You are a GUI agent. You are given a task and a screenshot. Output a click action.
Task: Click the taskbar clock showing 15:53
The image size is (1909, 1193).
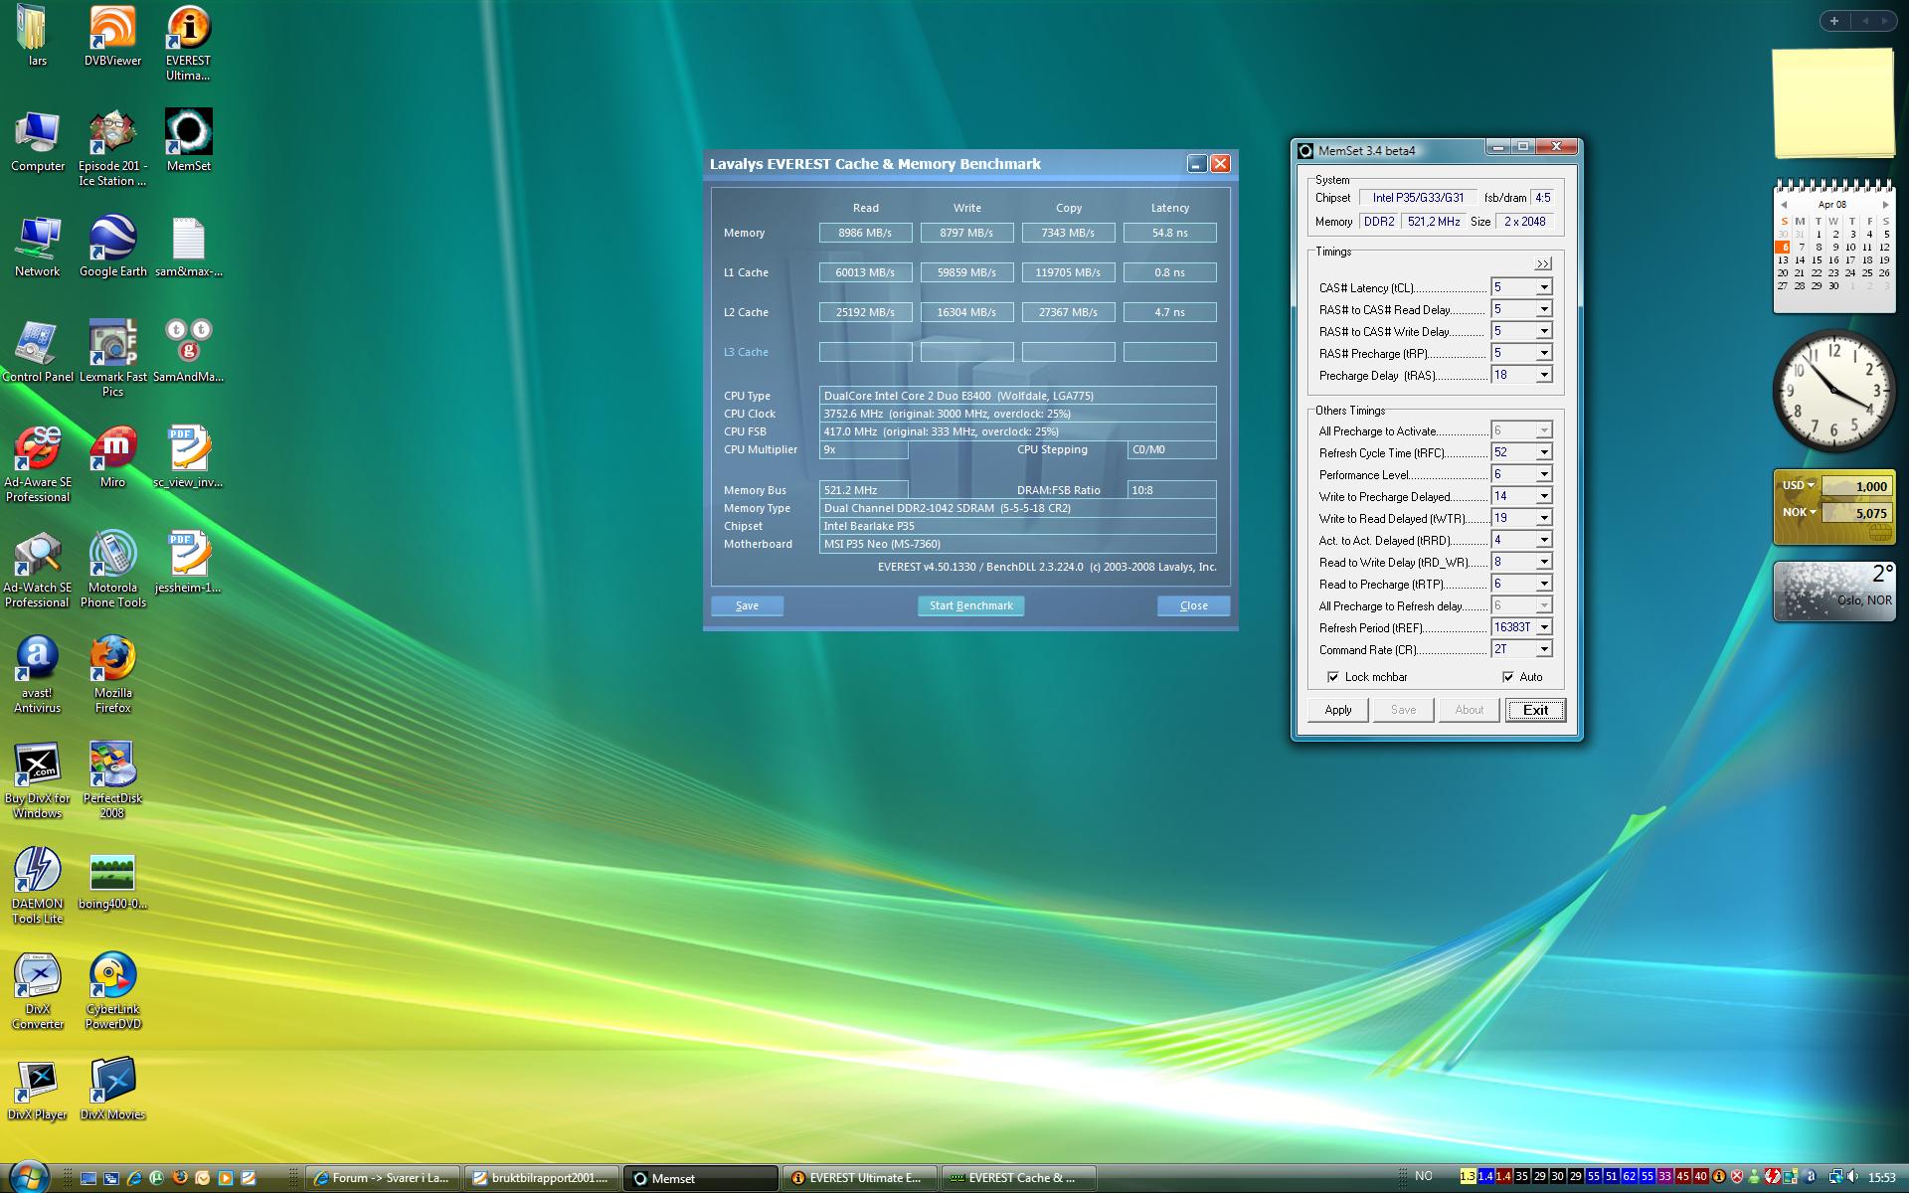coord(1881,1178)
